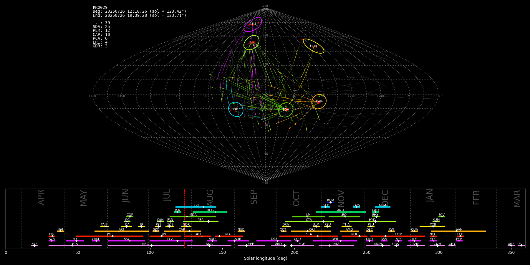The width and height of the screenshot is (530, 265).
Task: Click the +90° label at map top
Action: [266, 6]
